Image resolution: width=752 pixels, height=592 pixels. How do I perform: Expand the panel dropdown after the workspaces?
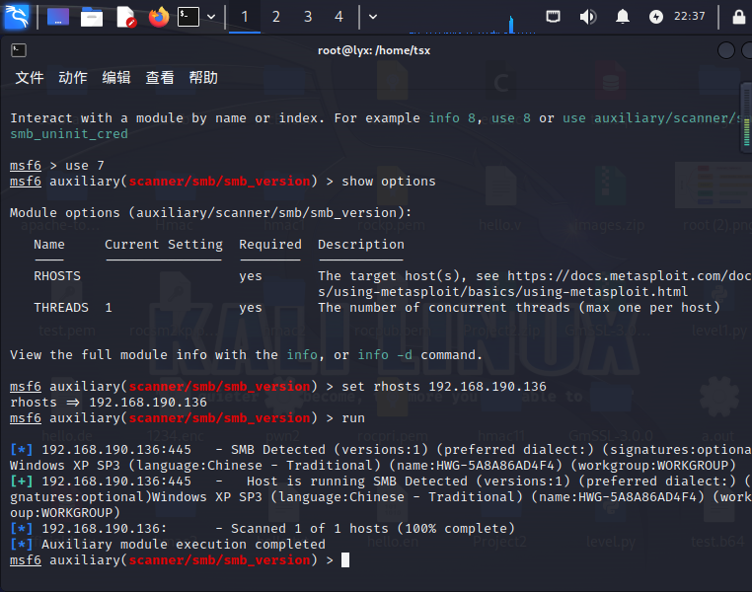point(373,17)
